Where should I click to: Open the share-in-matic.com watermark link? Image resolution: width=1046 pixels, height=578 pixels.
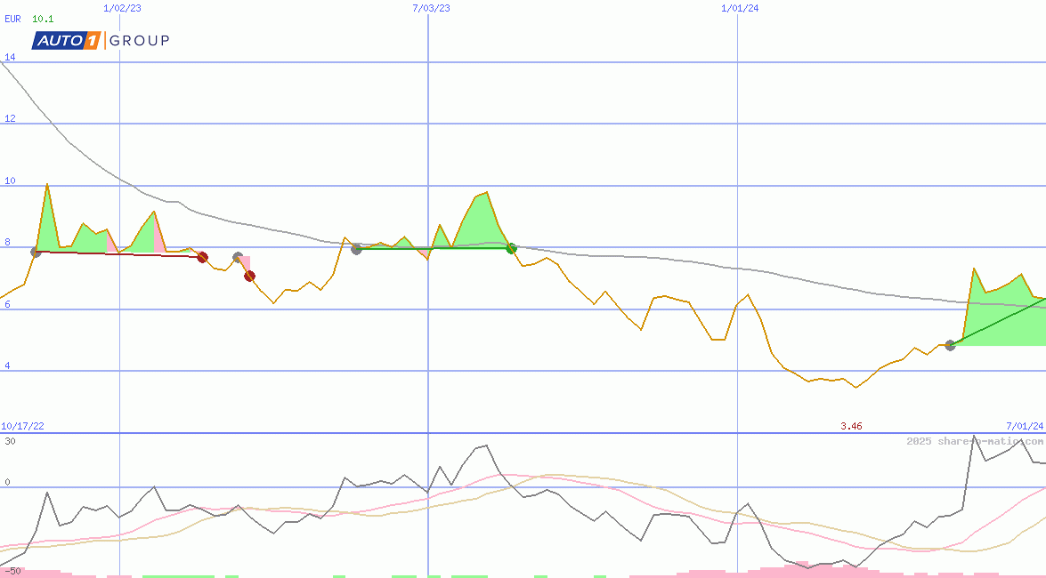975,441
